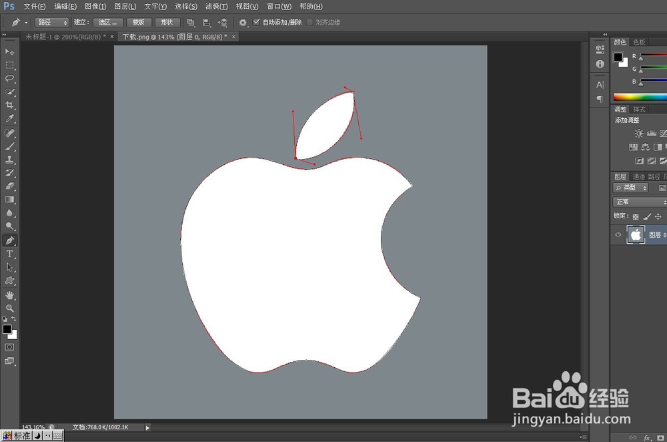Select the Quick Selection tool

pyautogui.click(x=9, y=92)
